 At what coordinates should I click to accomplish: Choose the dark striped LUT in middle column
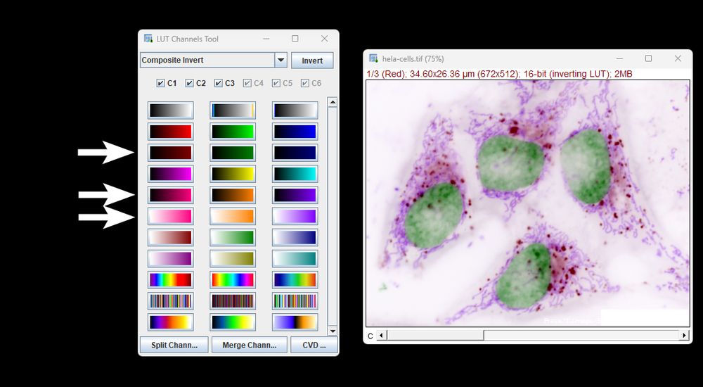[x=233, y=300]
